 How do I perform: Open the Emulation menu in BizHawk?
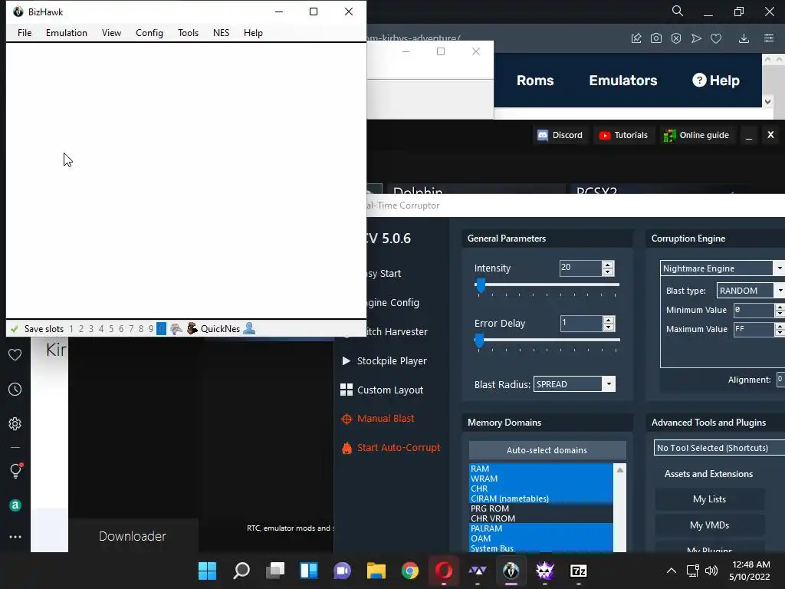[67, 33]
